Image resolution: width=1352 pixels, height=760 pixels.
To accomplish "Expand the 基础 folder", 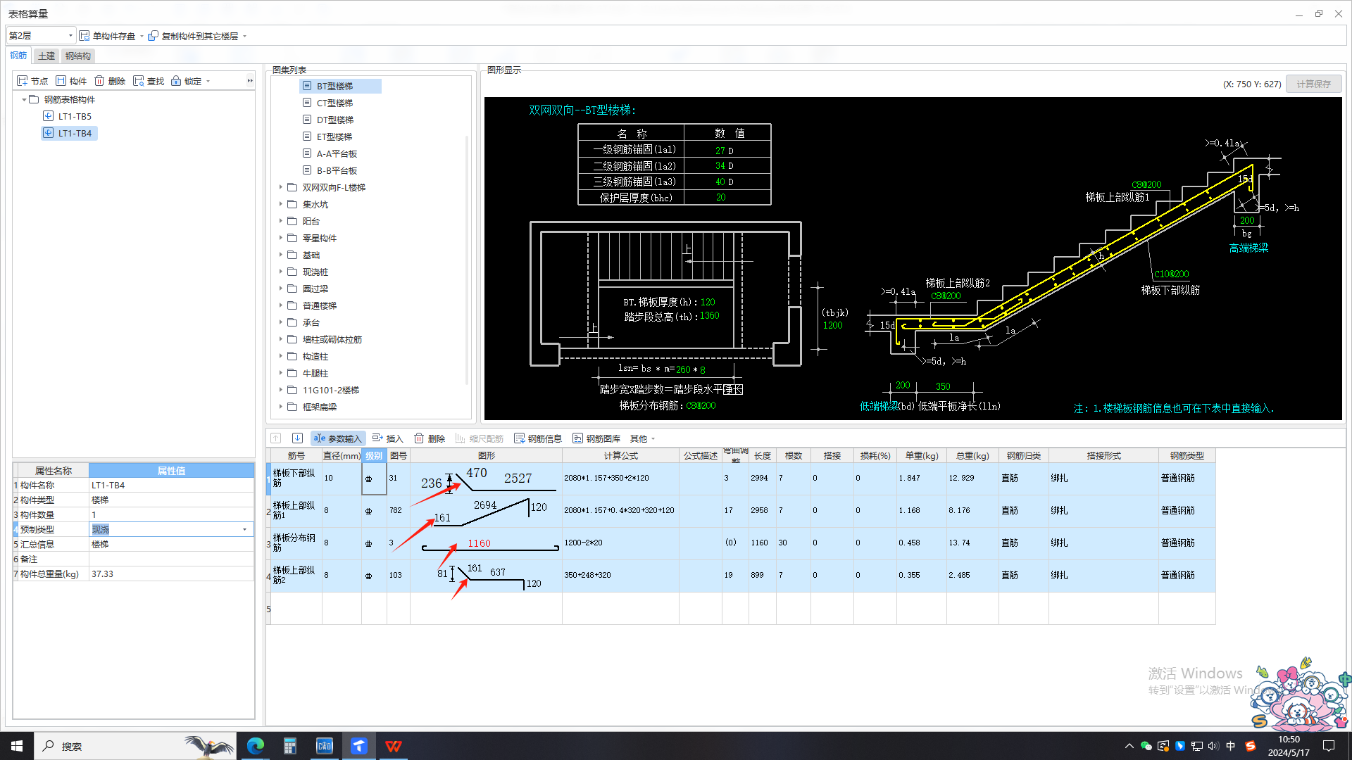I will click(x=281, y=255).
